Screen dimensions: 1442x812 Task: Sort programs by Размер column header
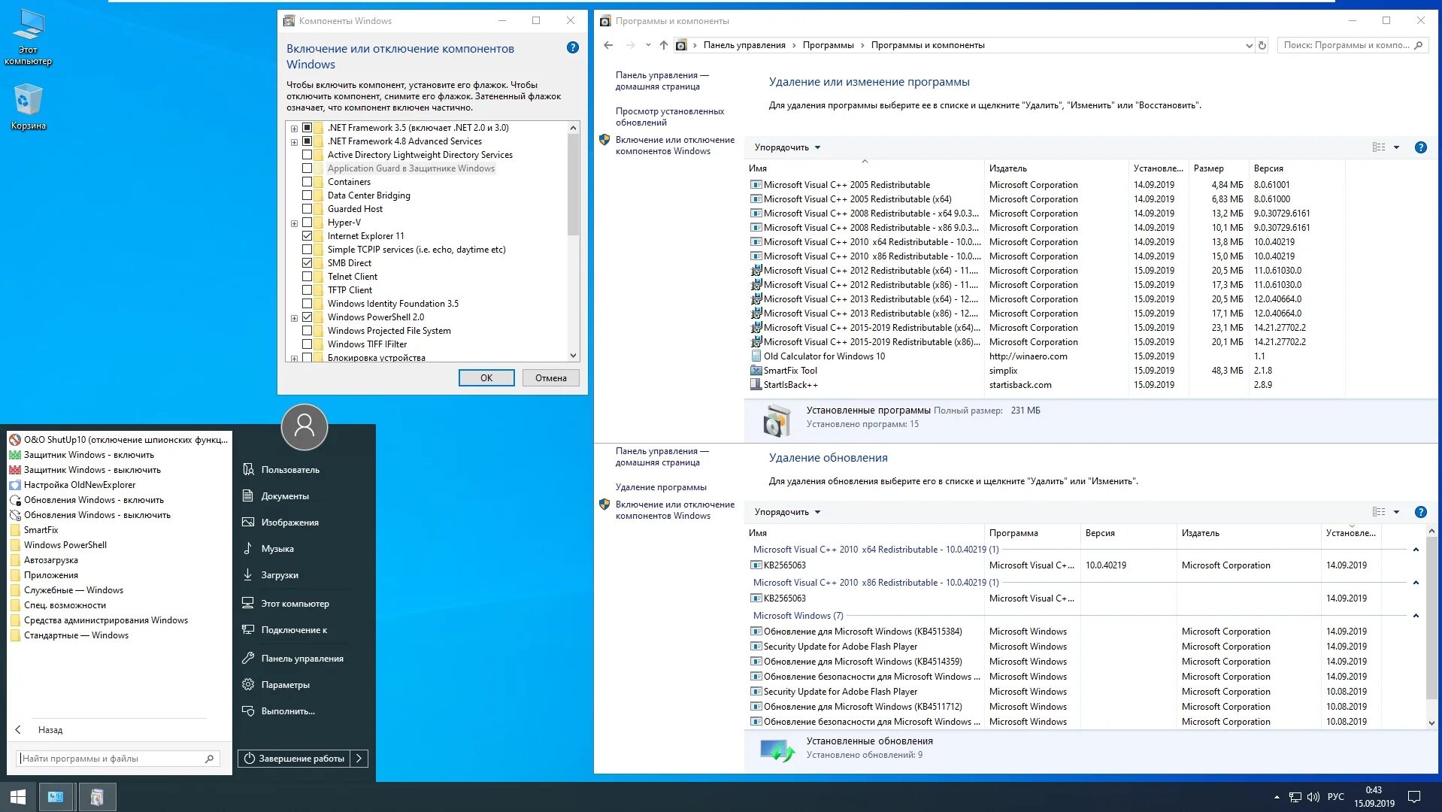(x=1208, y=168)
